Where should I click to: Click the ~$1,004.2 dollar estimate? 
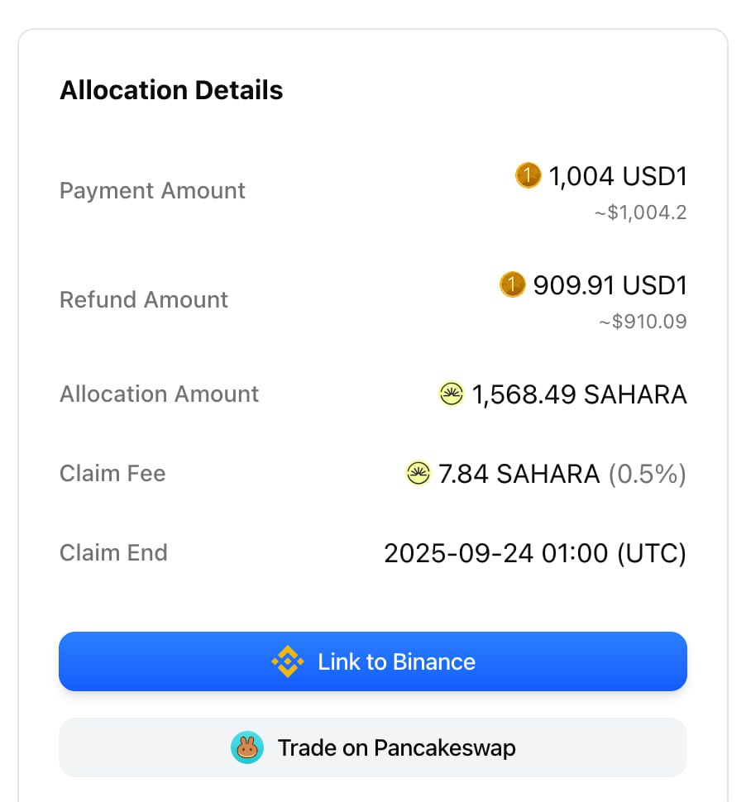click(x=641, y=212)
